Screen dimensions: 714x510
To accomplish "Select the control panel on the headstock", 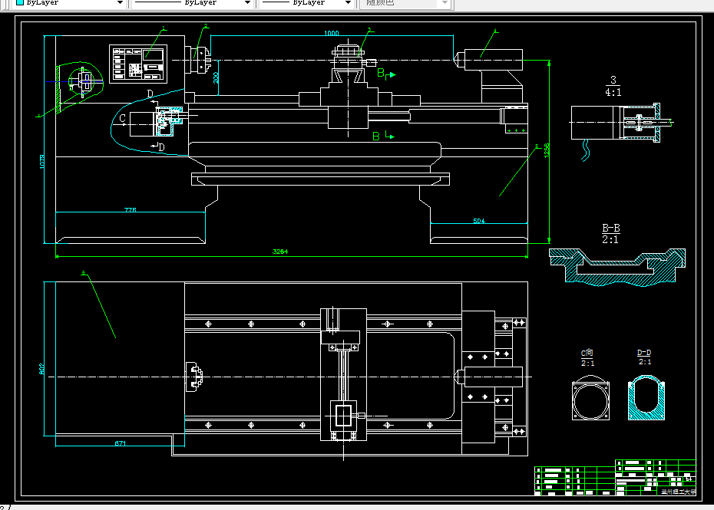I will tap(138, 64).
